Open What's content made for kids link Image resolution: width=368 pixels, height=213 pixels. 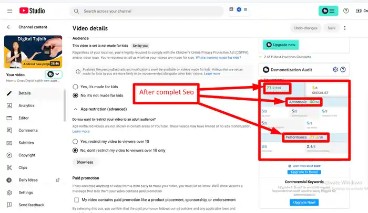[218, 58]
